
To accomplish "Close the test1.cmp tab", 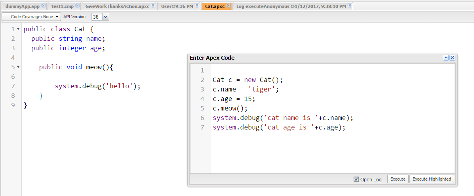I will [x=77, y=6].
